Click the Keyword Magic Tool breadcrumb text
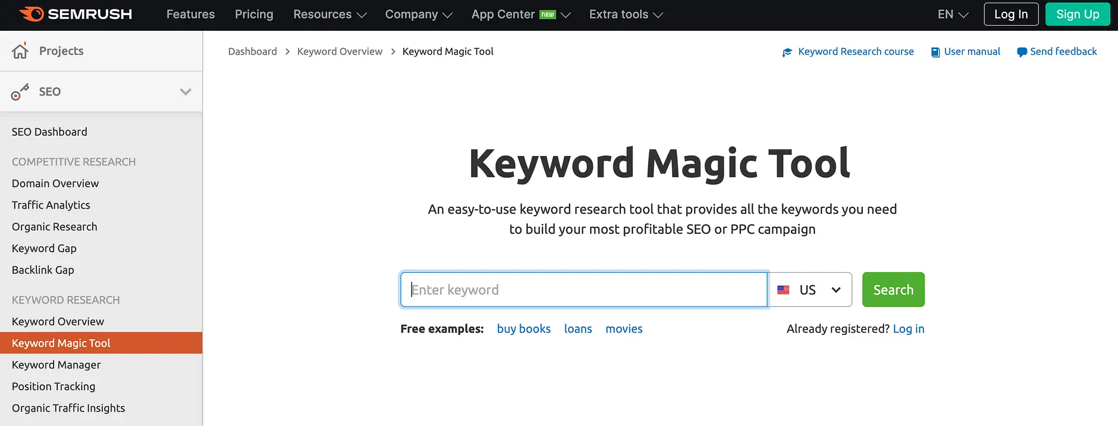Screen dimensions: 1118x426 click(447, 51)
